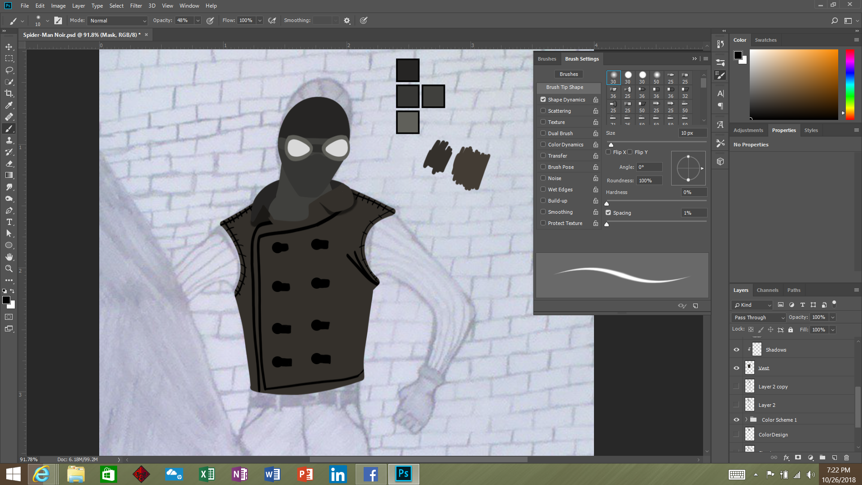Open Excel from the taskbar
Viewport: 862px width, 485px height.
207,474
